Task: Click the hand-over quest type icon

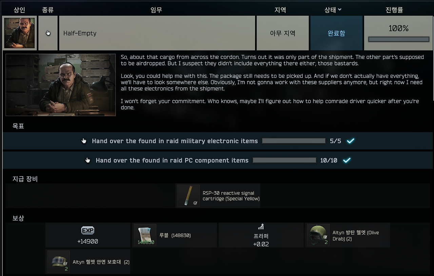Action: pyautogui.click(x=48, y=33)
